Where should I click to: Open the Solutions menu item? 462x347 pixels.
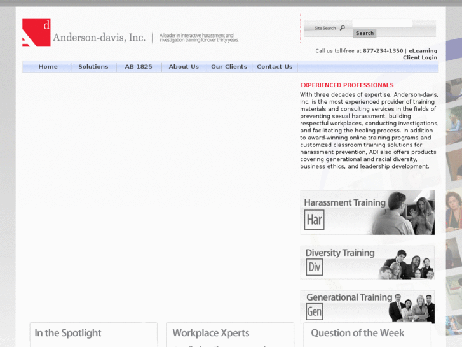coord(93,67)
